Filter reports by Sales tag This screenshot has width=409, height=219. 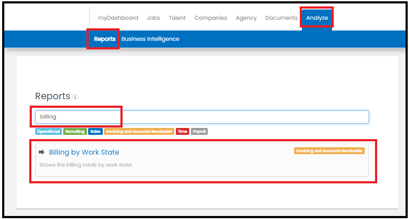[x=95, y=131]
